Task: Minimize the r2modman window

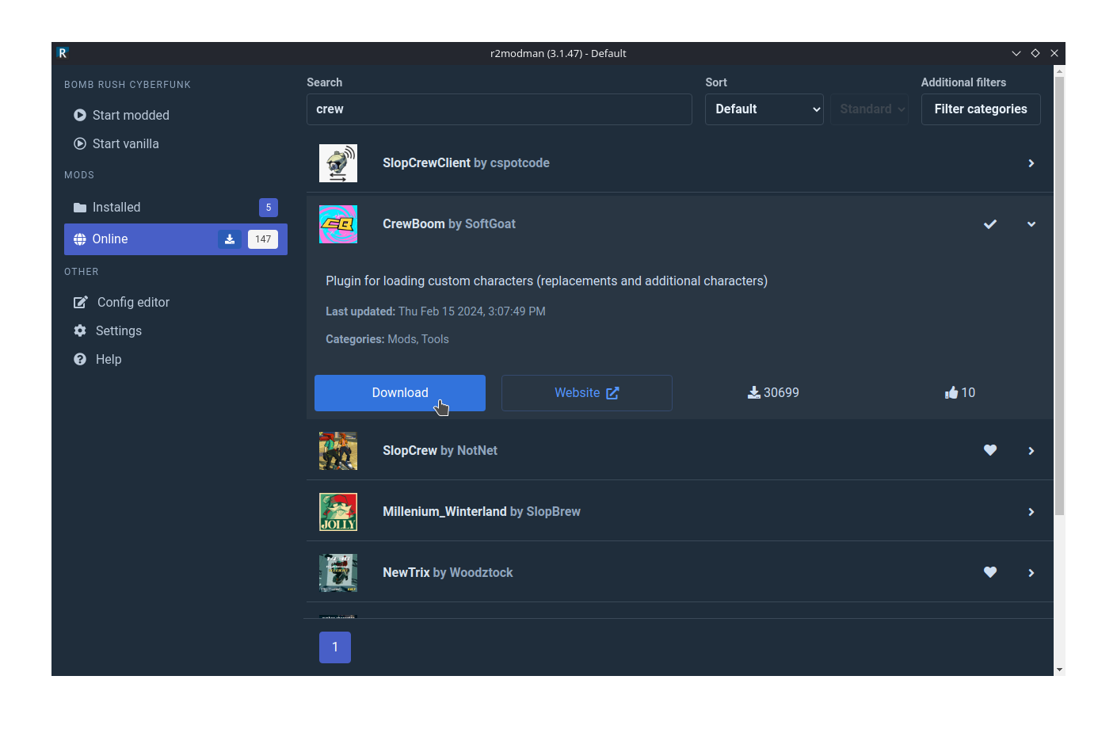Action: pos(1016,53)
